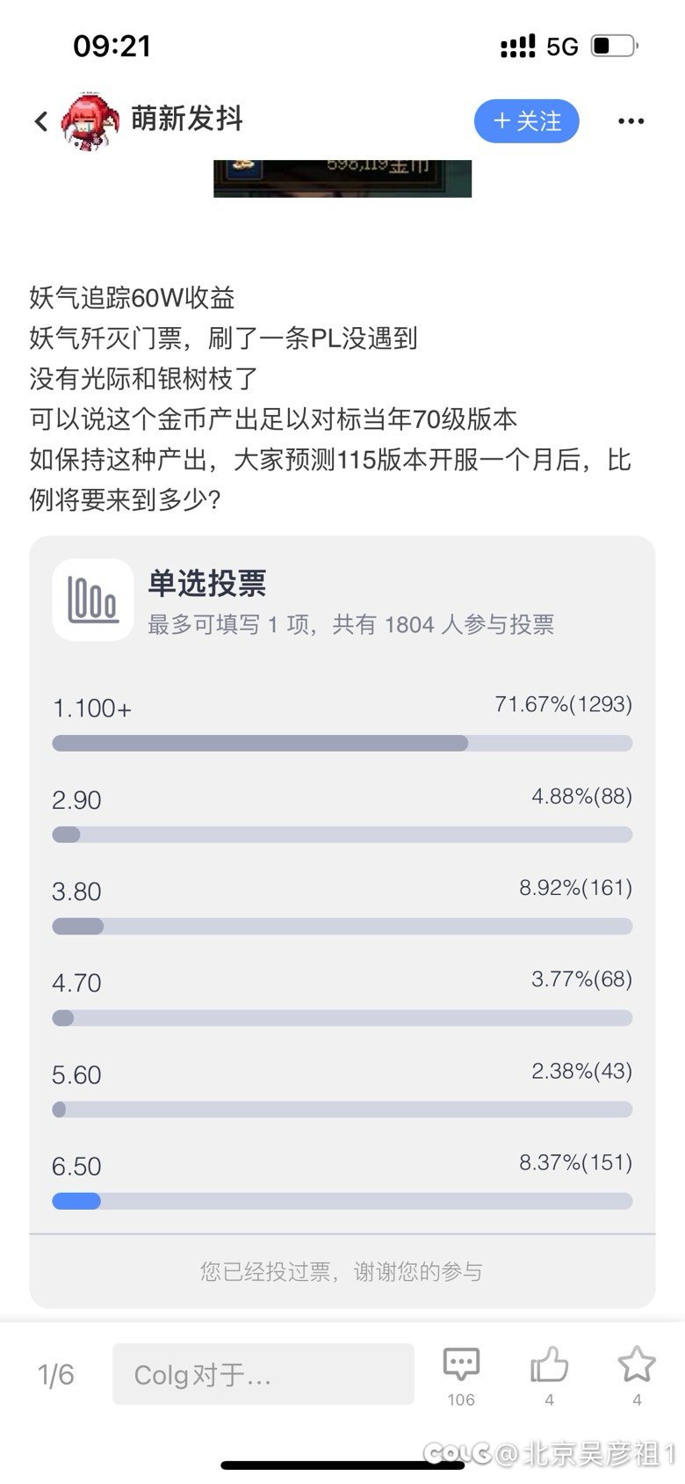Tap the Colg对于… comment input field
The width and height of the screenshot is (685, 1484).
click(263, 1374)
